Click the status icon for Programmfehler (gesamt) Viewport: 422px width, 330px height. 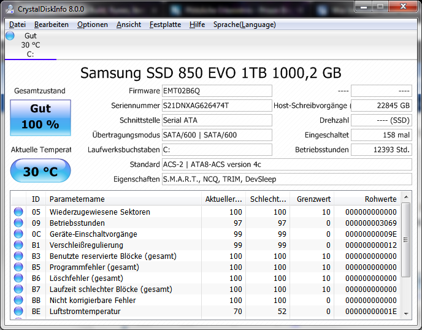click(18, 267)
